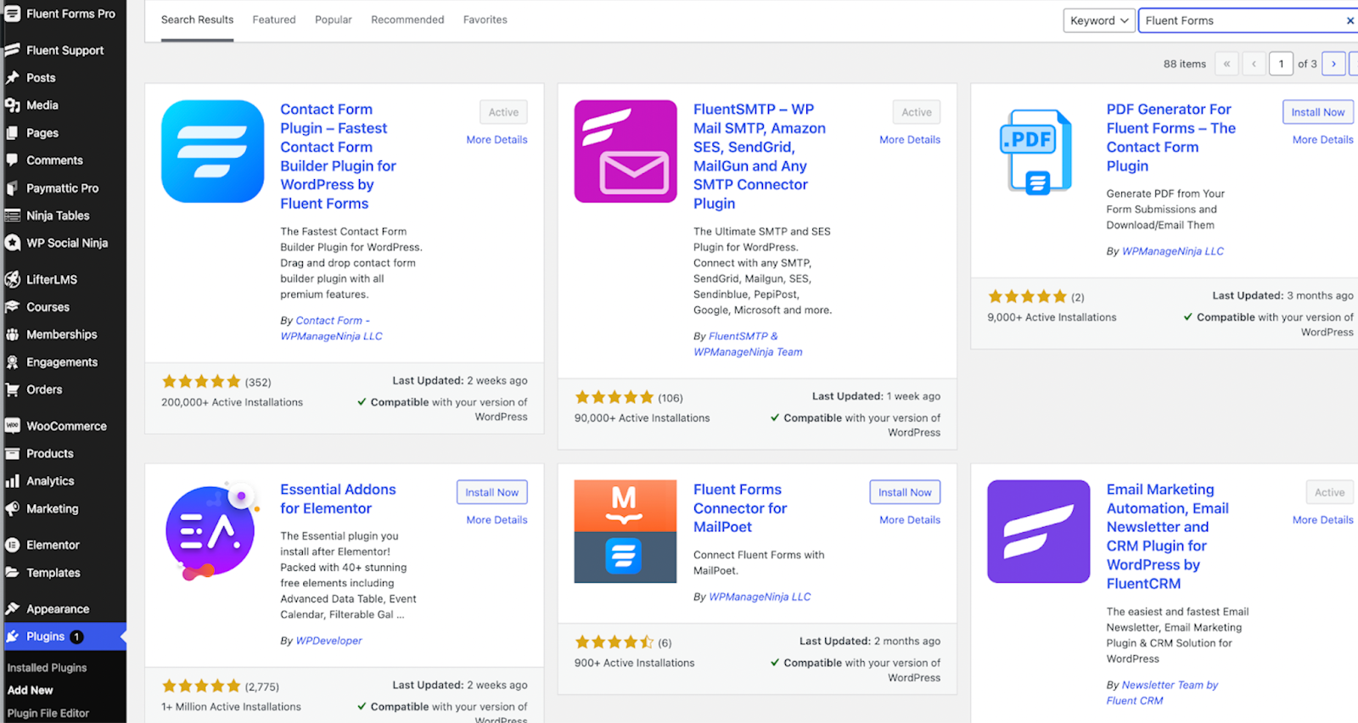Switch to the Popular tab
Viewport: 1358px width, 723px height.
[334, 20]
